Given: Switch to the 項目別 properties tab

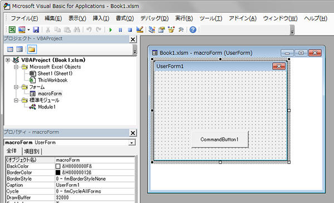Looking at the screenshot, I should coord(32,151).
